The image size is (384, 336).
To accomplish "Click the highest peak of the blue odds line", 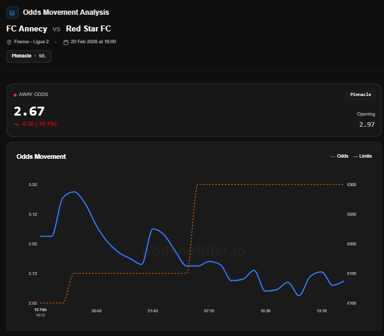I will pos(74,192).
